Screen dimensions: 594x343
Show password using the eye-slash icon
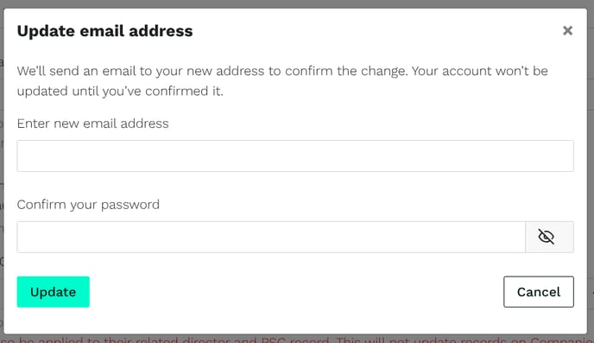click(546, 237)
